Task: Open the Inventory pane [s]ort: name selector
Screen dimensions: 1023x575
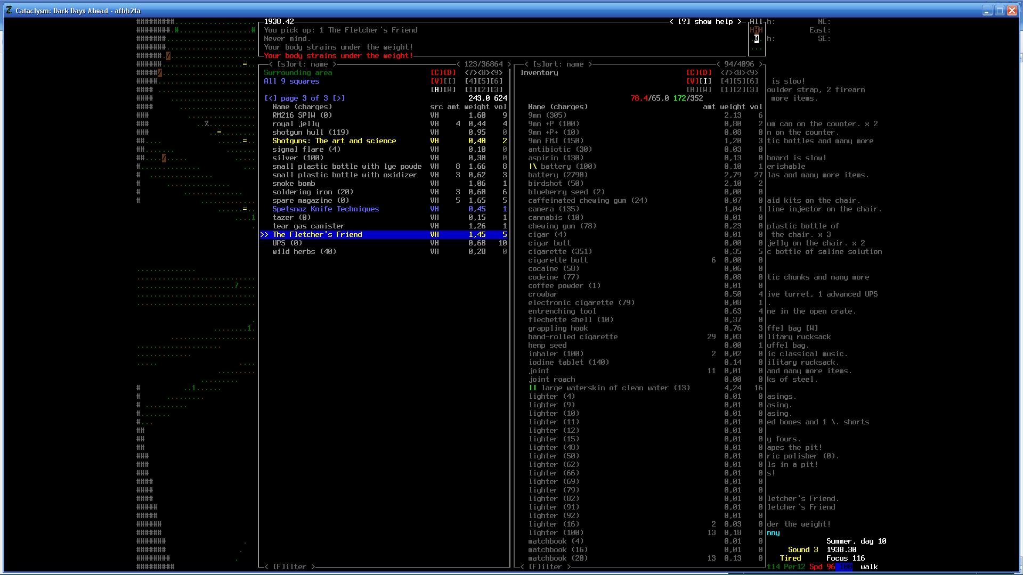Action: click(558, 64)
